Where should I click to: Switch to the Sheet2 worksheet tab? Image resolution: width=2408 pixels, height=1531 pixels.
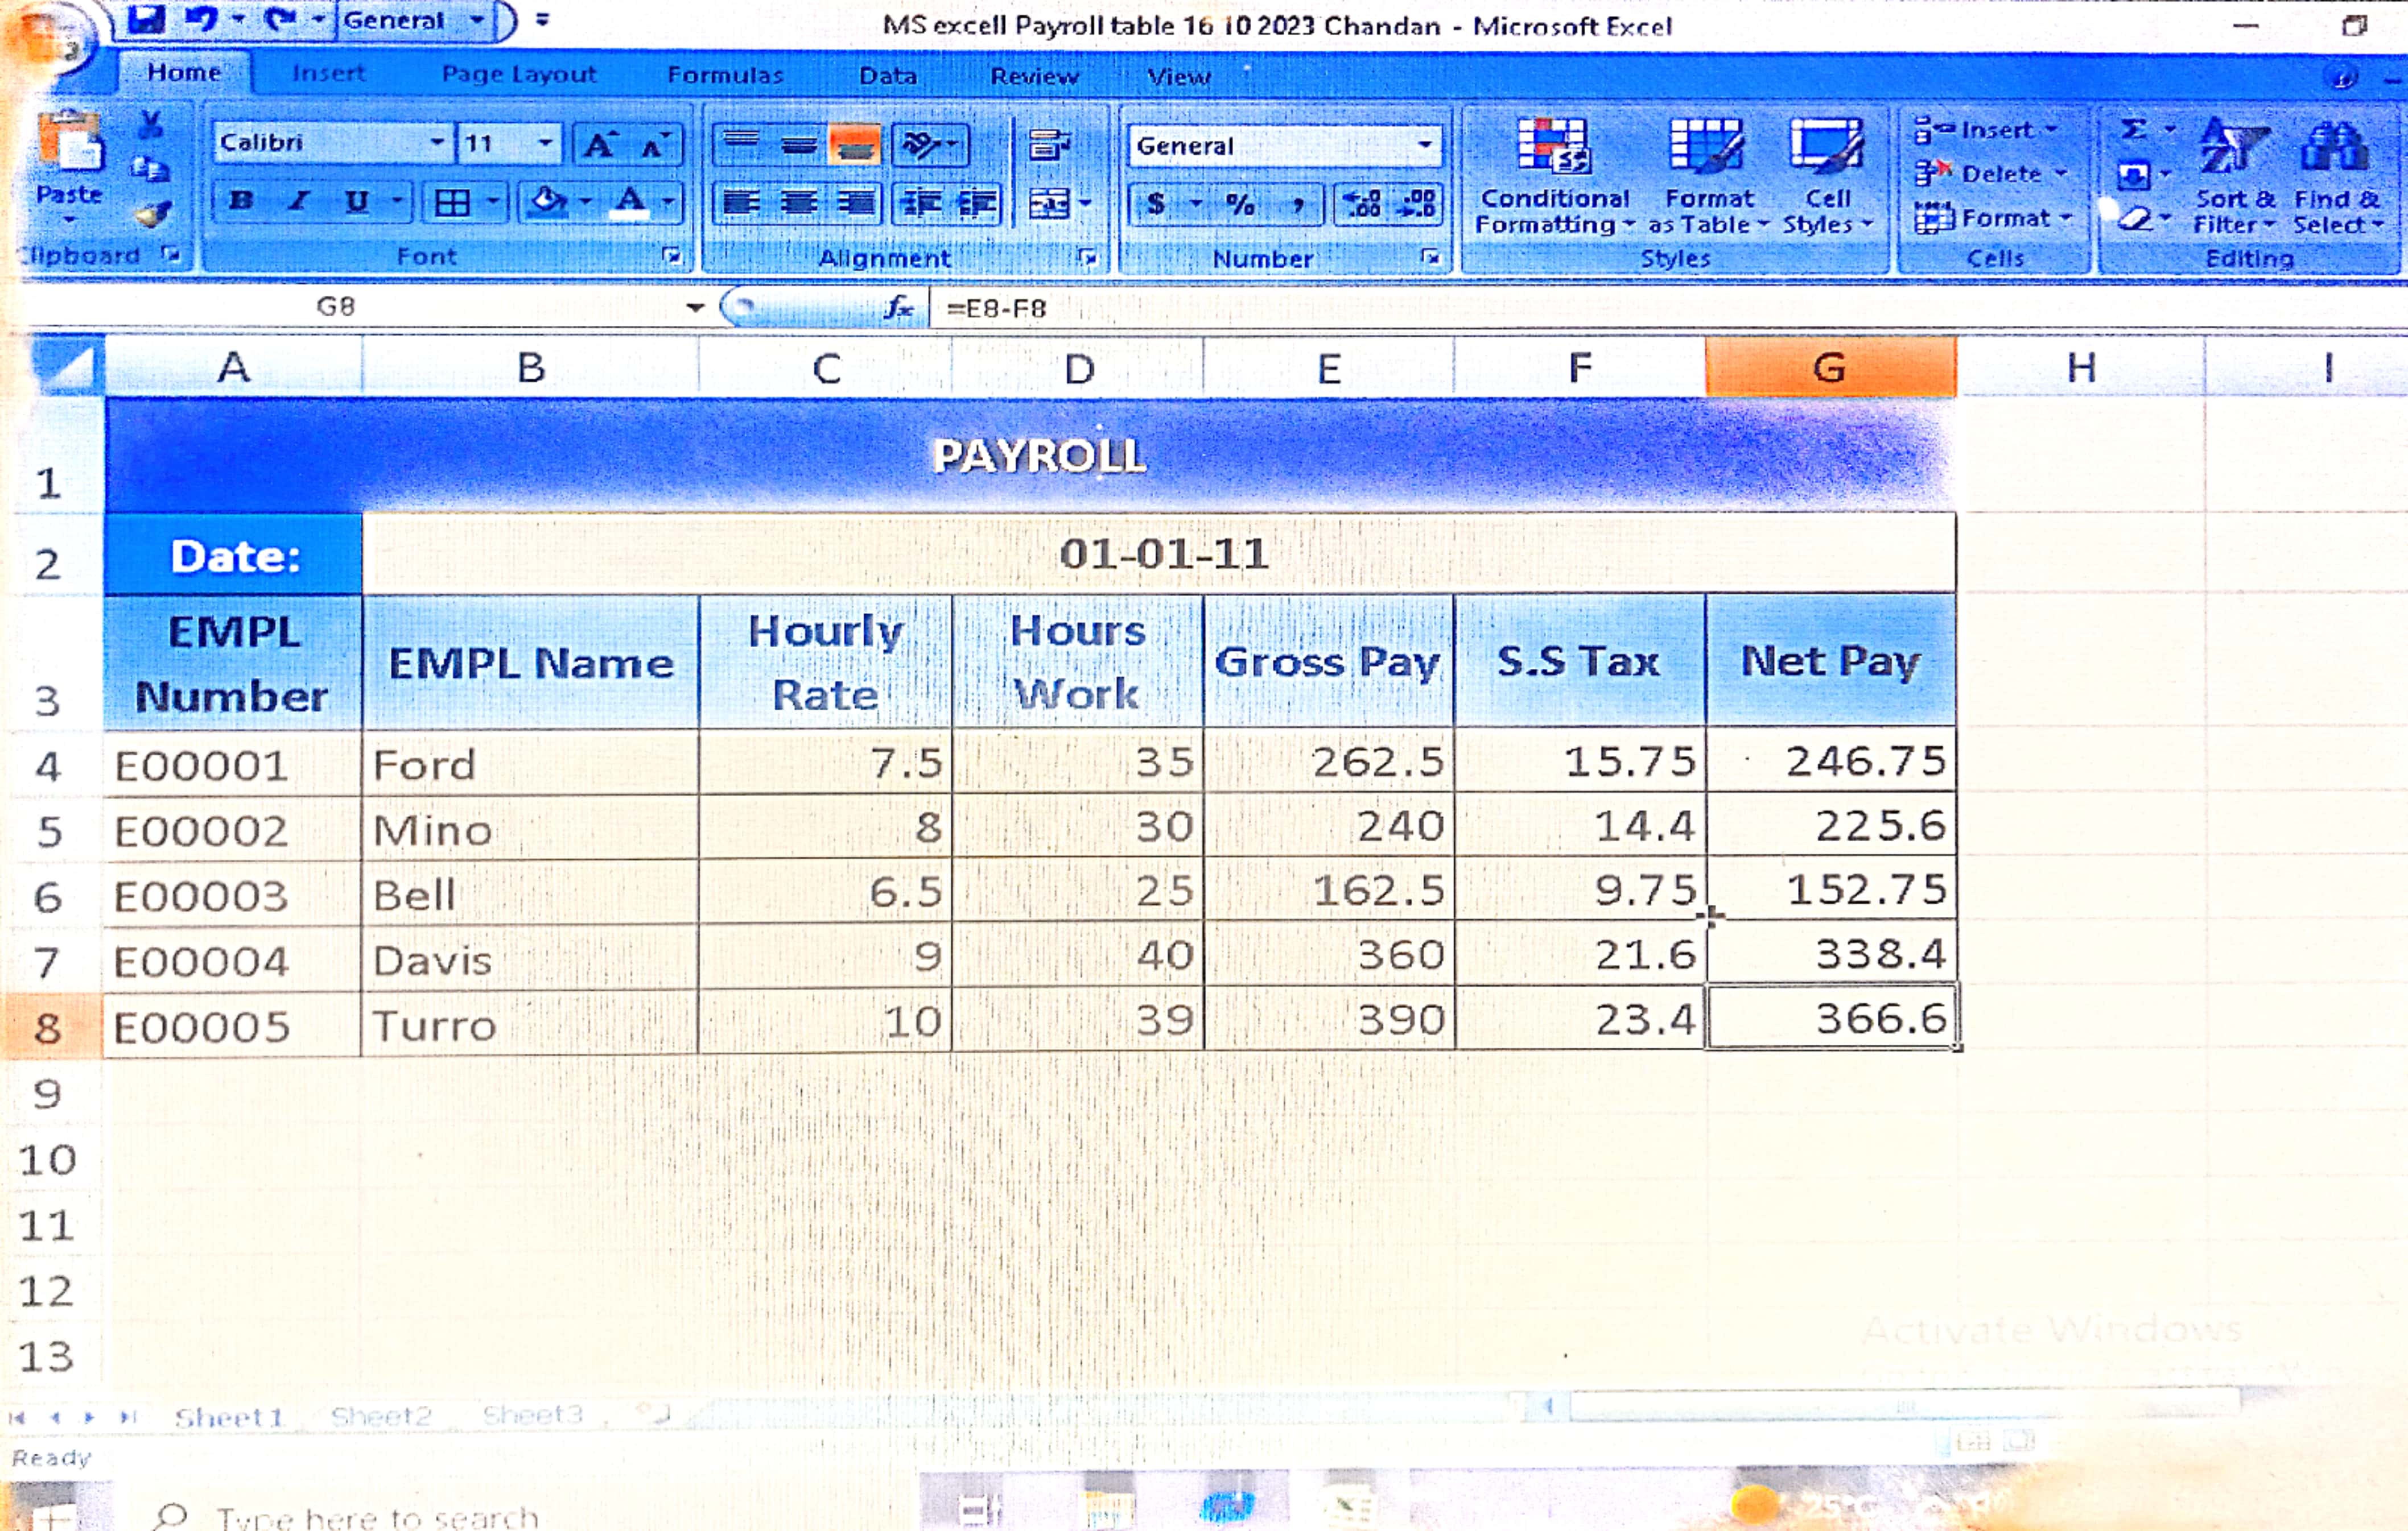pos(380,1416)
